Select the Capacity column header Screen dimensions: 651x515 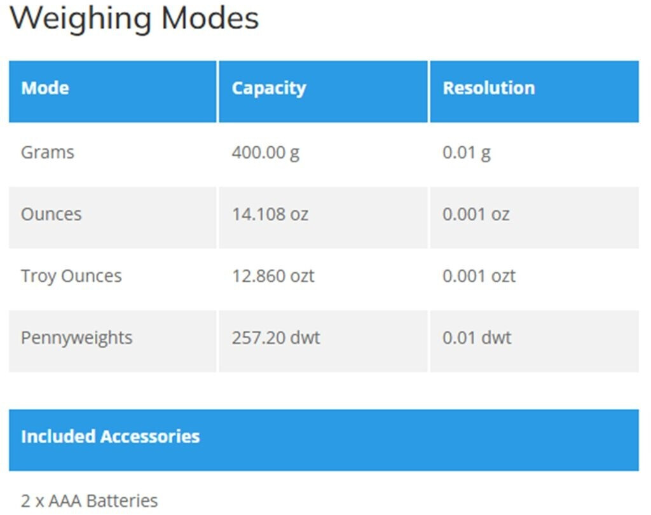click(268, 88)
